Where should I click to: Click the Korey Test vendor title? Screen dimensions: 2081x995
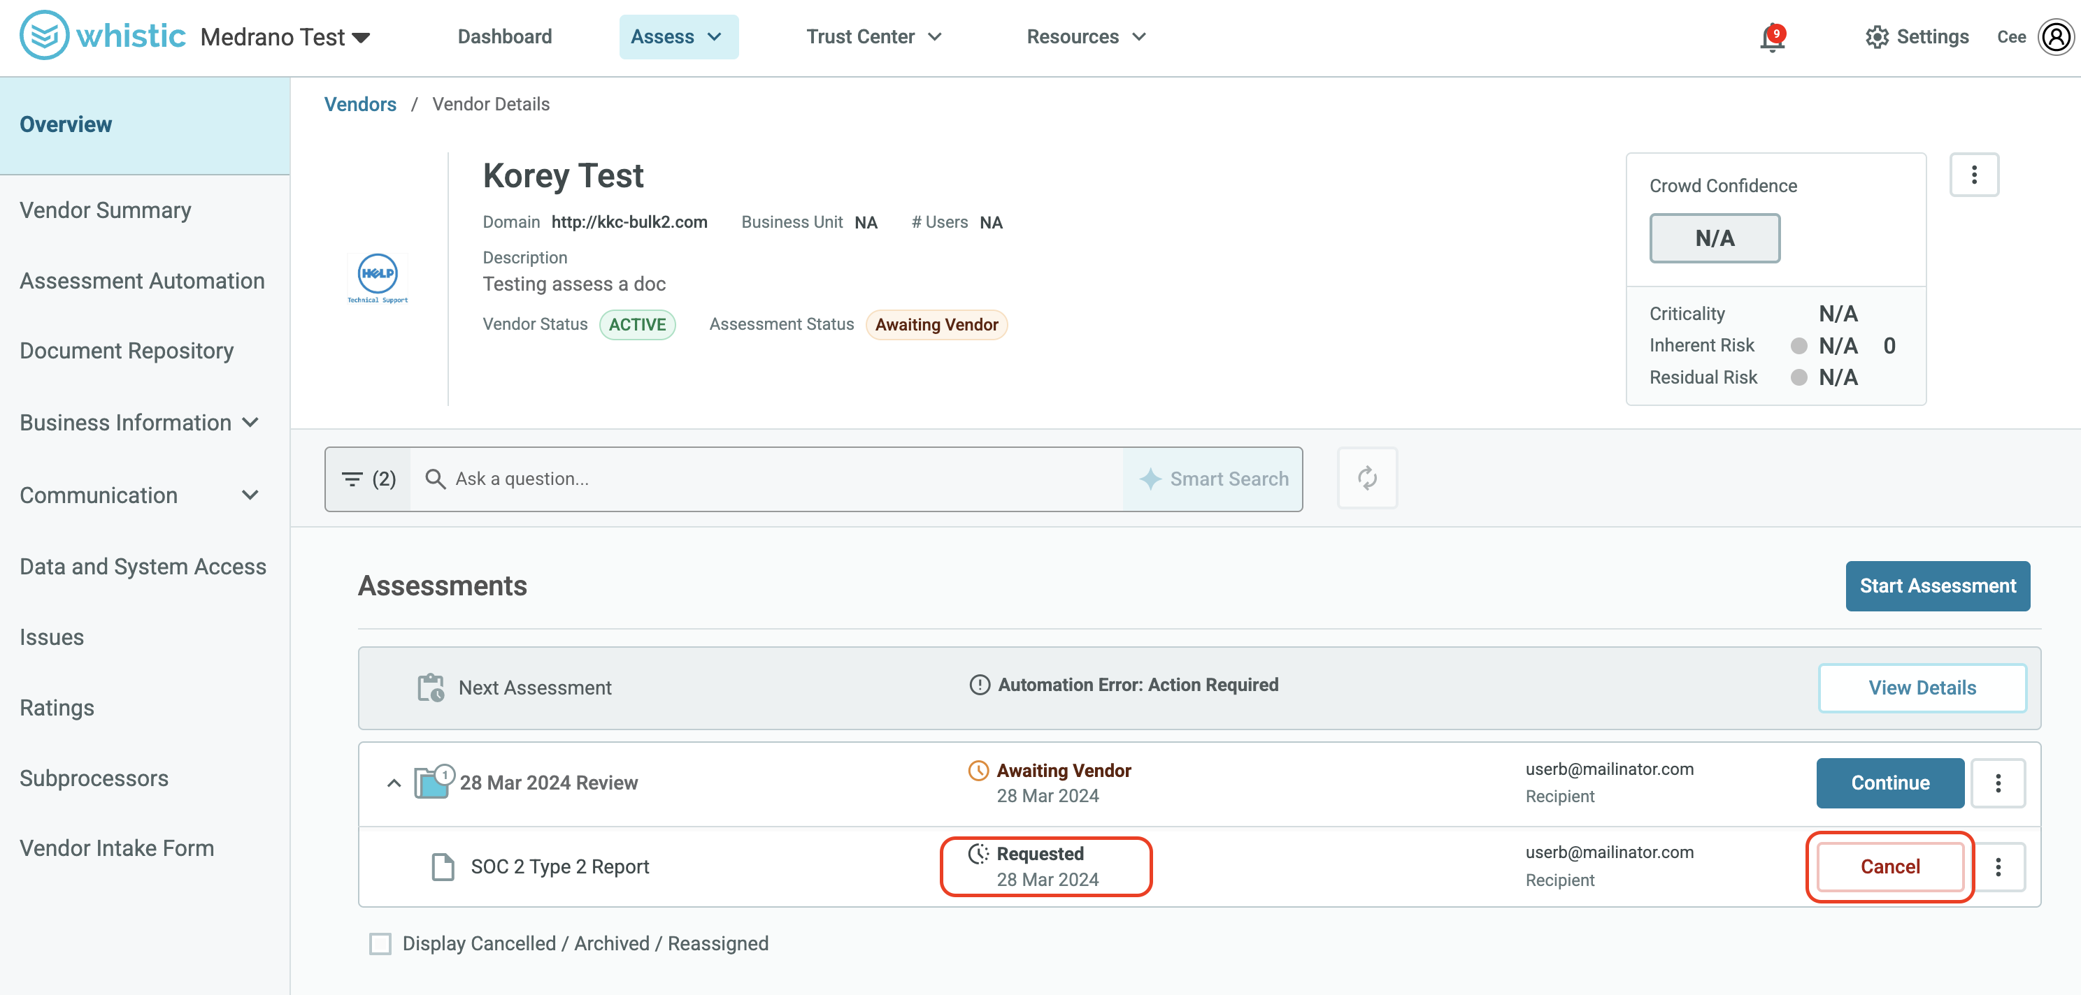[x=563, y=175]
